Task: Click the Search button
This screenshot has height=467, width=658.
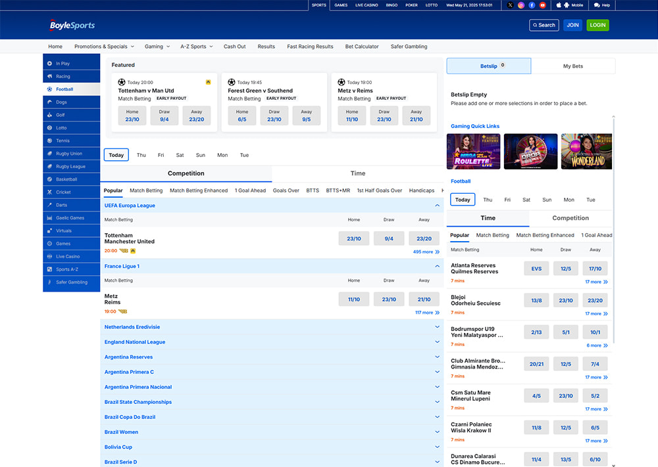Action: (544, 25)
